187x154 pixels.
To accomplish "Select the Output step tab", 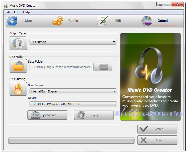I will coord(163,21).
